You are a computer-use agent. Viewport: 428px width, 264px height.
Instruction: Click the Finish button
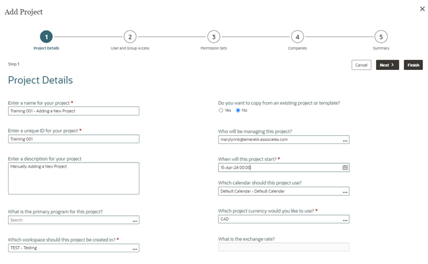click(x=413, y=65)
